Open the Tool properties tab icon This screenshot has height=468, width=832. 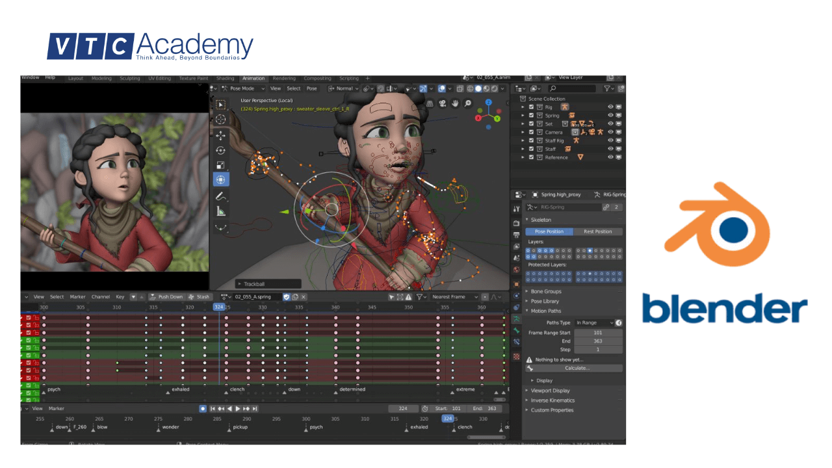(517, 209)
